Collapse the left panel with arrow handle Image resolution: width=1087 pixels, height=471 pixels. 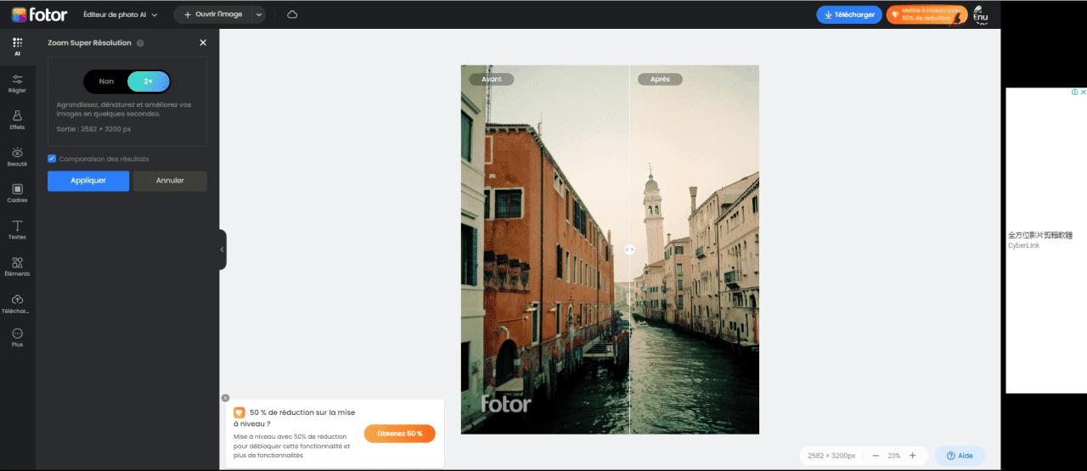(222, 250)
